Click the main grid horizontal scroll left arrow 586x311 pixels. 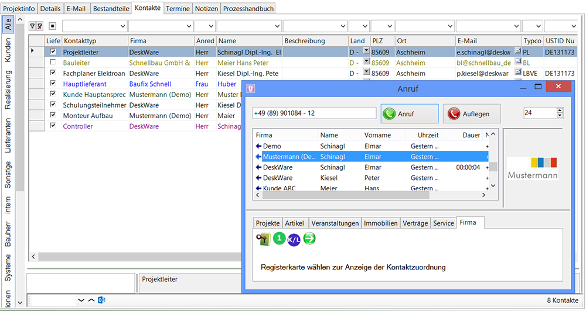[33, 257]
